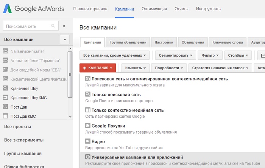
Task: Open the Столбцы dropdown
Action: coord(238,55)
